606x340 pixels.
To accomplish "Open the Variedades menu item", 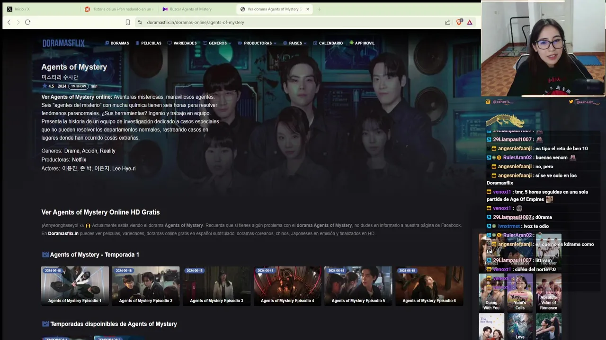I will click(x=182, y=43).
